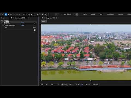Toggle the Snapping checkbox
Viewport: 131px width, 98px height.
pyautogui.click(x=65, y=14)
